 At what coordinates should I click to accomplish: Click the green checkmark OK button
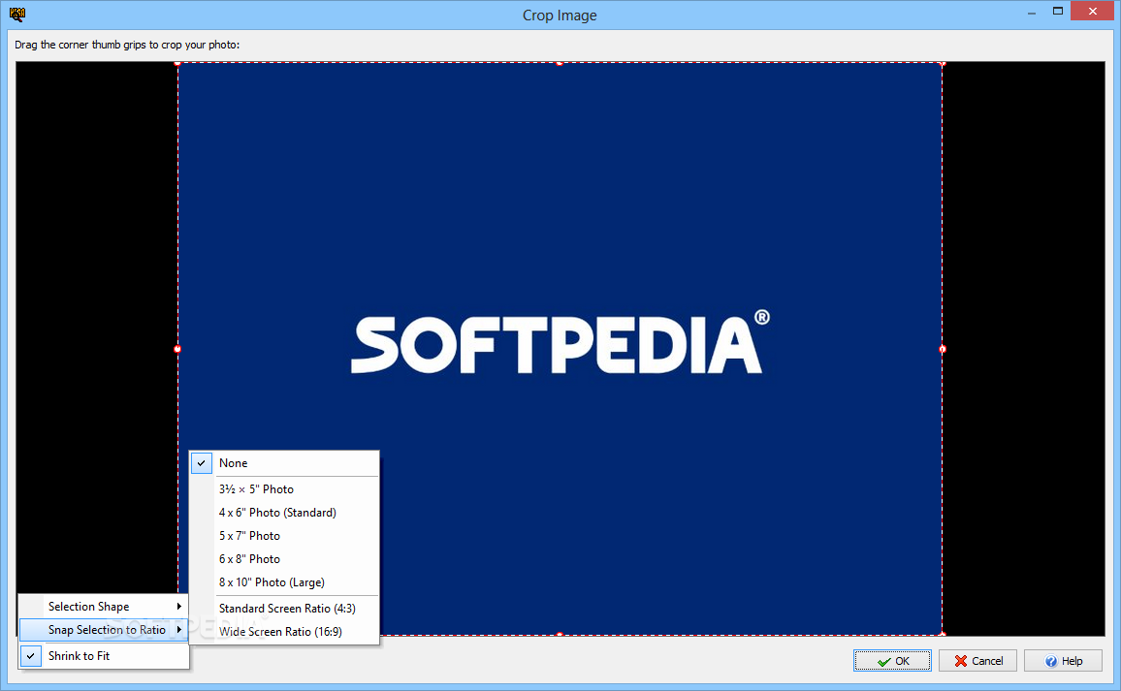pyautogui.click(x=892, y=660)
